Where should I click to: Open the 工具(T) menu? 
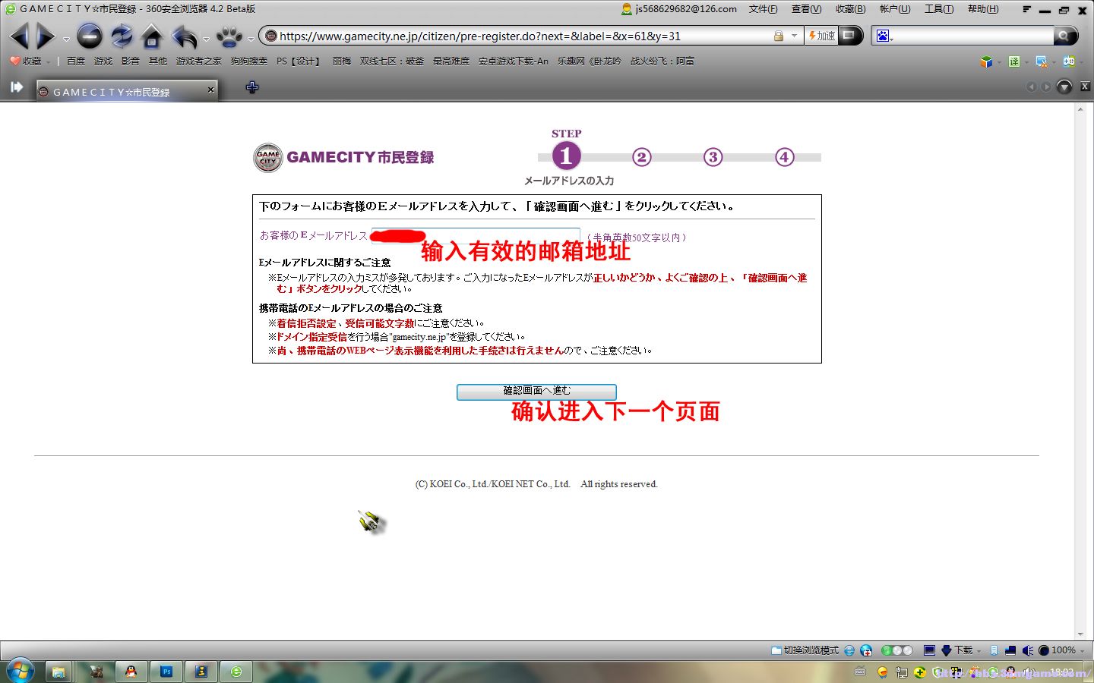[938, 9]
